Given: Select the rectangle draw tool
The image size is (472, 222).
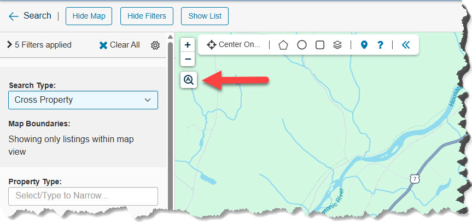Looking at the screenshot, I should click(320, 45).
